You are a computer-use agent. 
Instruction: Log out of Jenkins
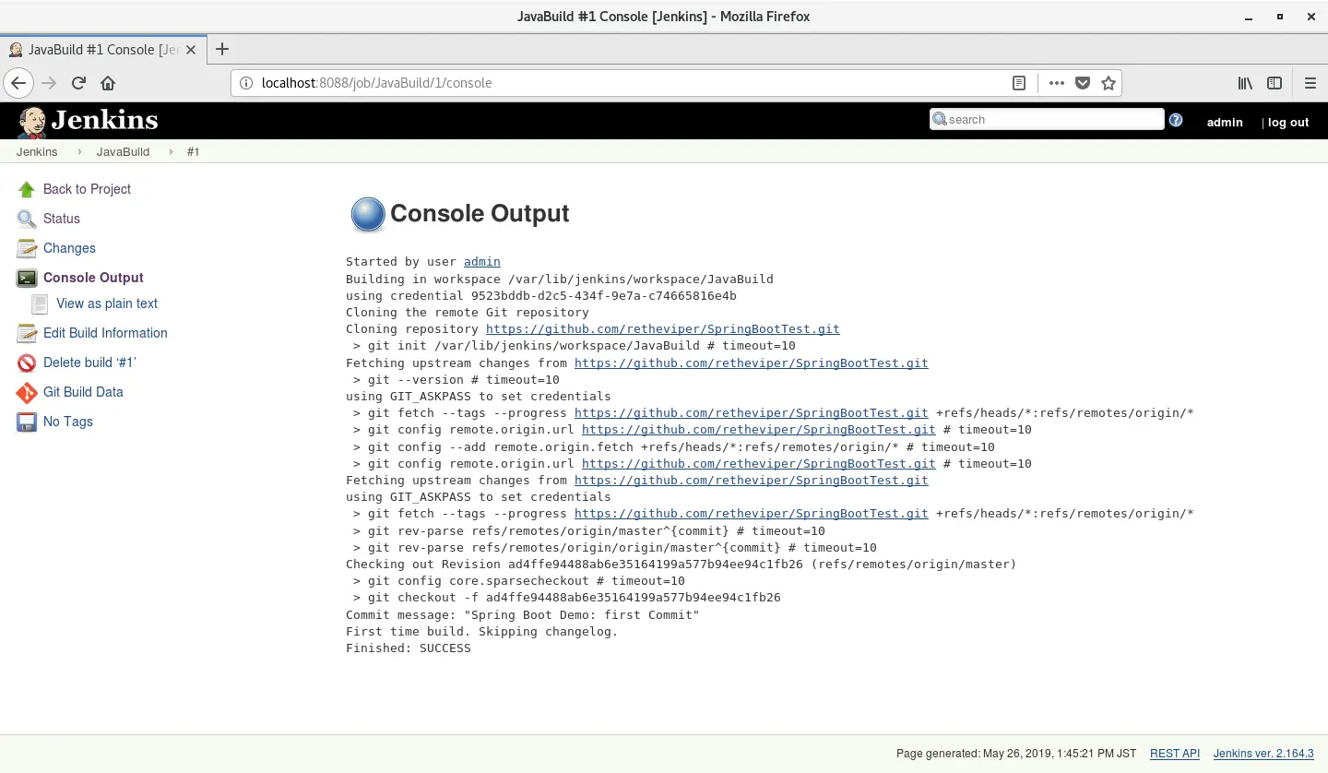[x=1287, y=122]
